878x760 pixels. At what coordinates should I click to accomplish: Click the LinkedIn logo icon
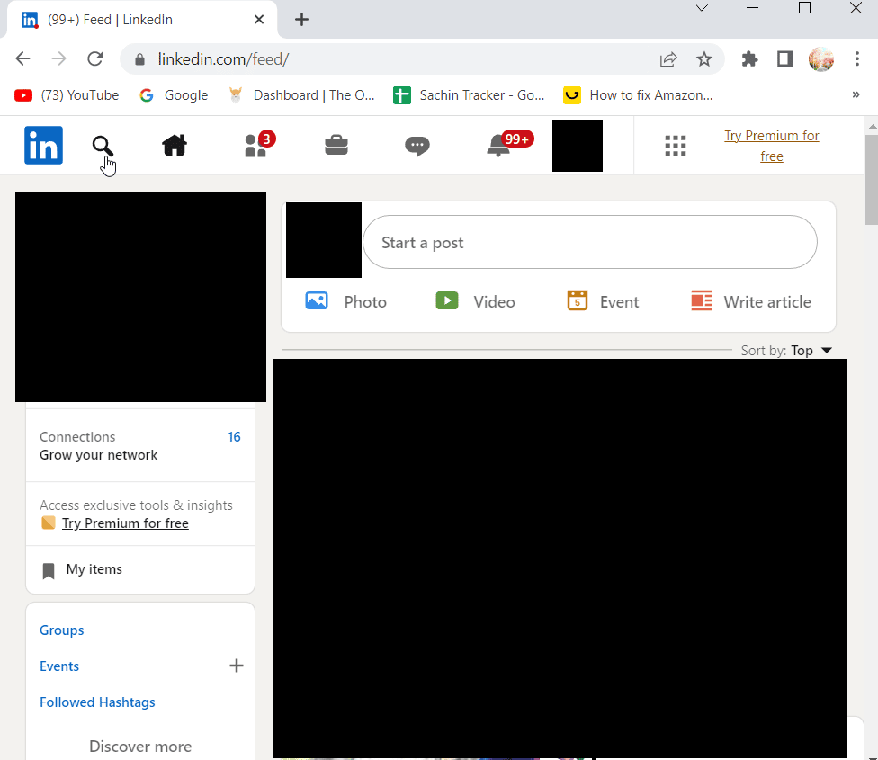click(x=43, y=146)
